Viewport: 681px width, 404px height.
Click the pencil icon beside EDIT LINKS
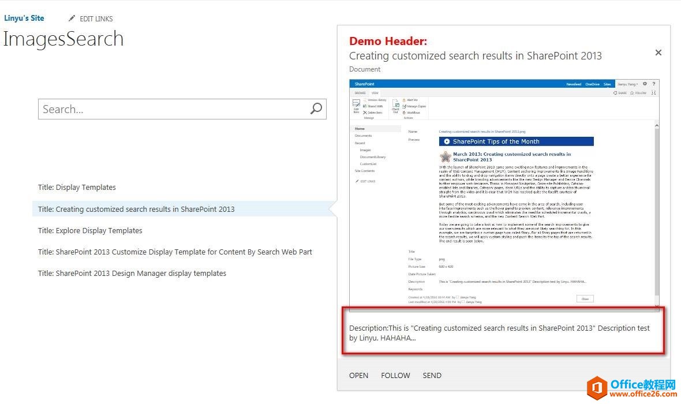tap(72, 18)
